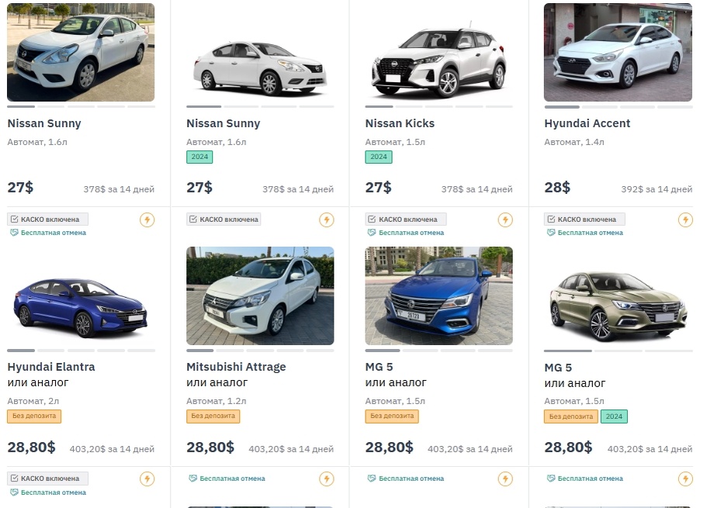Open the white Mitsubishi Attrage photo
707x508 pixels.
click(260, 295)
